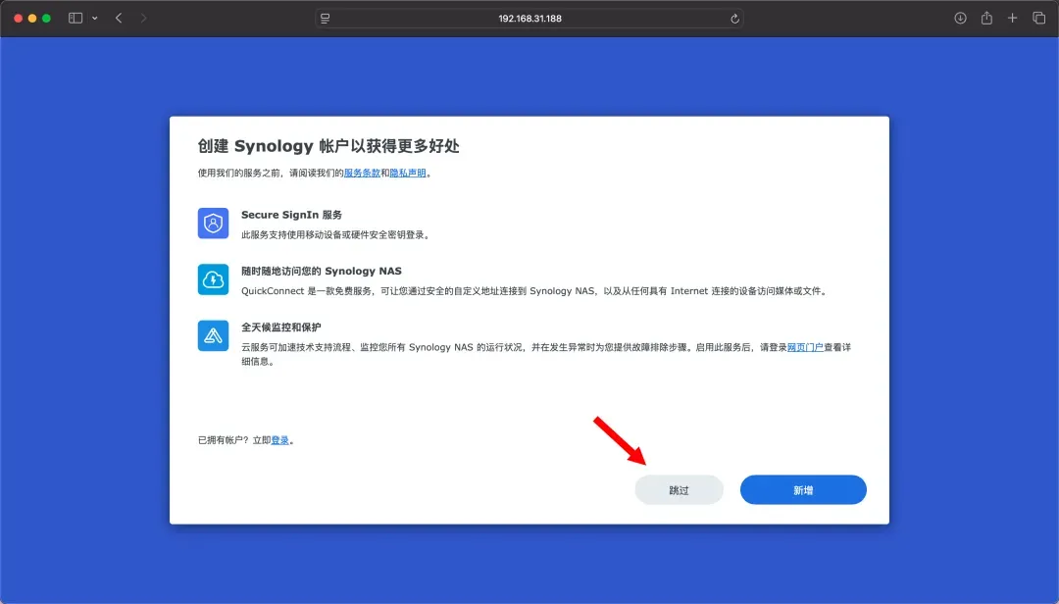Click the QuickConnect cloud icon
The width and height of the screenshot is (1059, 604).
tap(213, 279)
